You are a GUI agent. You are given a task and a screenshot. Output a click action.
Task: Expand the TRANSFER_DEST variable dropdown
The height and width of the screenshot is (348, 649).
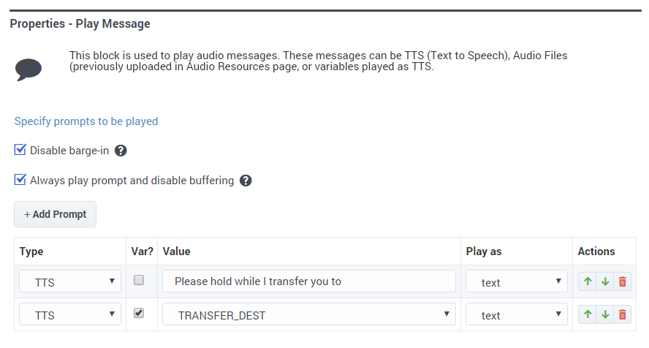coord(308,314)
